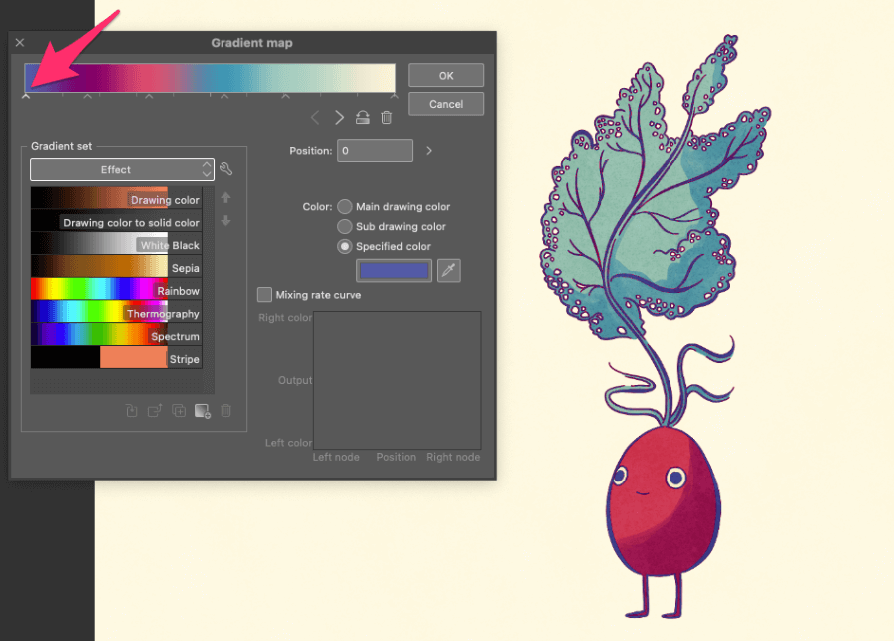Choose the White Black gradient preset
The image size is (894, 641).
pos(117,244)
